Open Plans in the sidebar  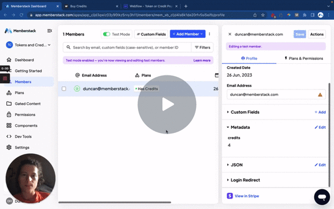coord(19,93)
